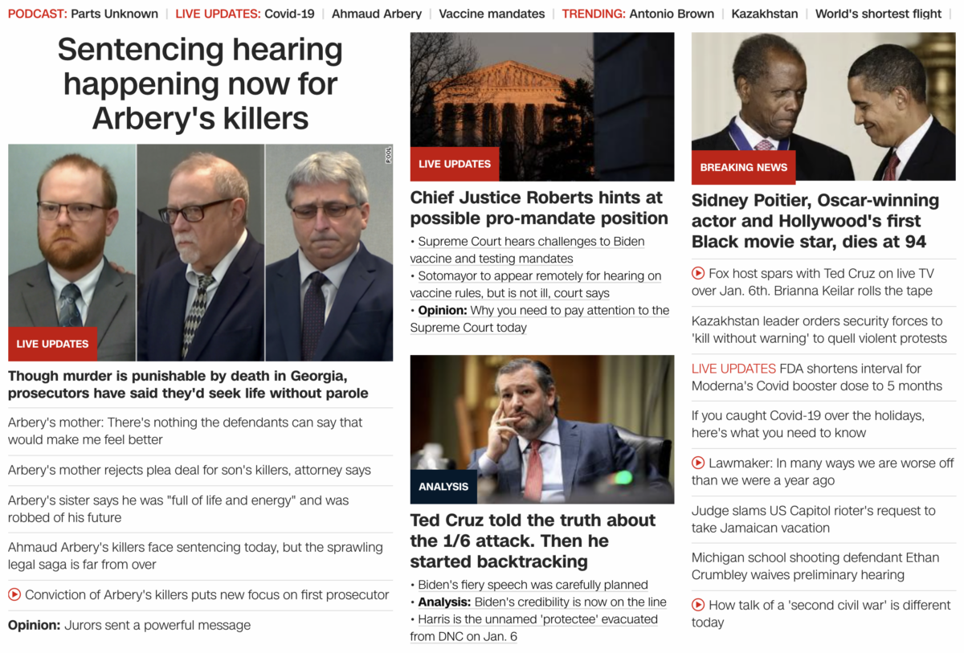This screenshot has width=964, height=653.
Task: Select World's shortest flight trending item
Action: [879, 14]
